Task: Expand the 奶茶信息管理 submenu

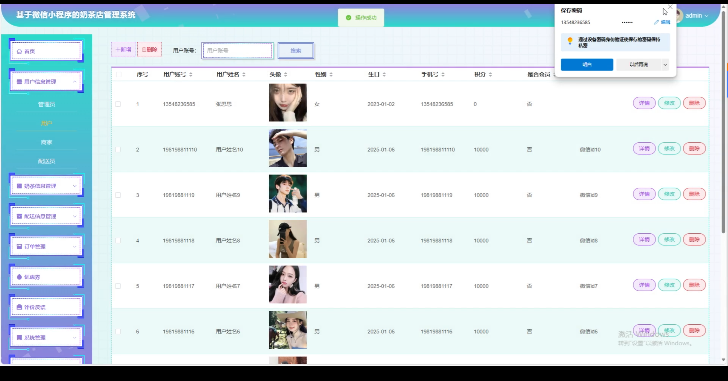Action: coord(75,186)
